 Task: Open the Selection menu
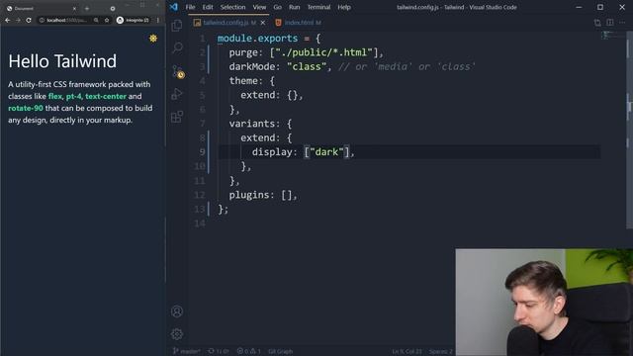pos(232,7)
